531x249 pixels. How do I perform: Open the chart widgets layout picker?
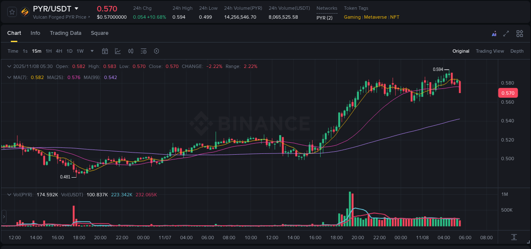(520, 33)
